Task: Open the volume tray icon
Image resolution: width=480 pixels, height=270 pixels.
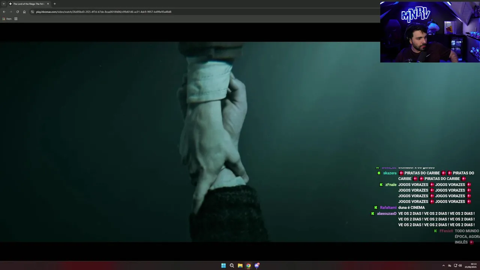Action: coord(460,265)
